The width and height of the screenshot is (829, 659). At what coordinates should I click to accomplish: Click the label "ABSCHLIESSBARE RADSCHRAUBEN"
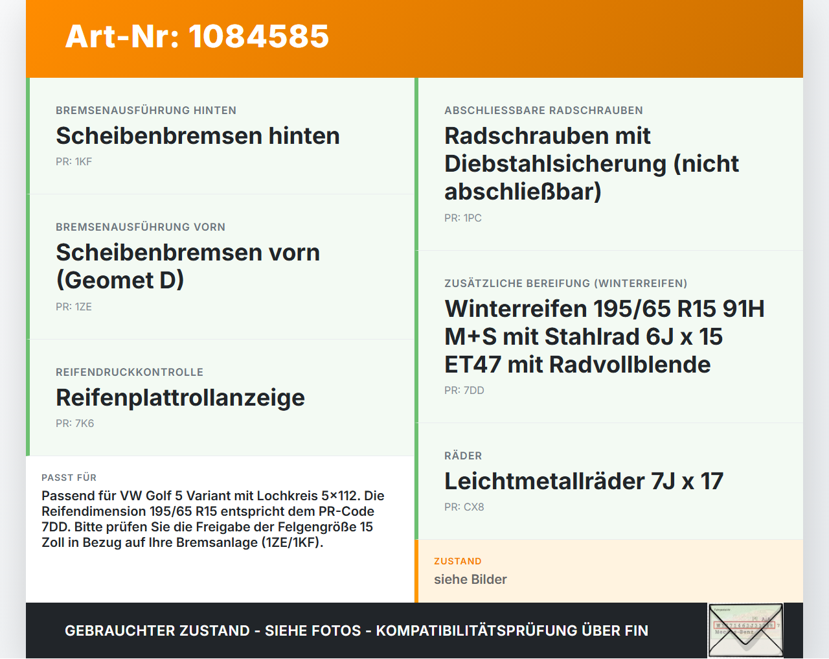pyautogui.click(x=543, y=110)
